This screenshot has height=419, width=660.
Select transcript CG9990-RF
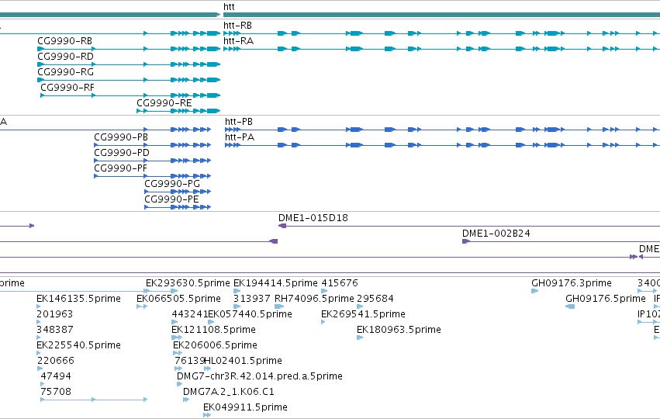tap(67, 88)
